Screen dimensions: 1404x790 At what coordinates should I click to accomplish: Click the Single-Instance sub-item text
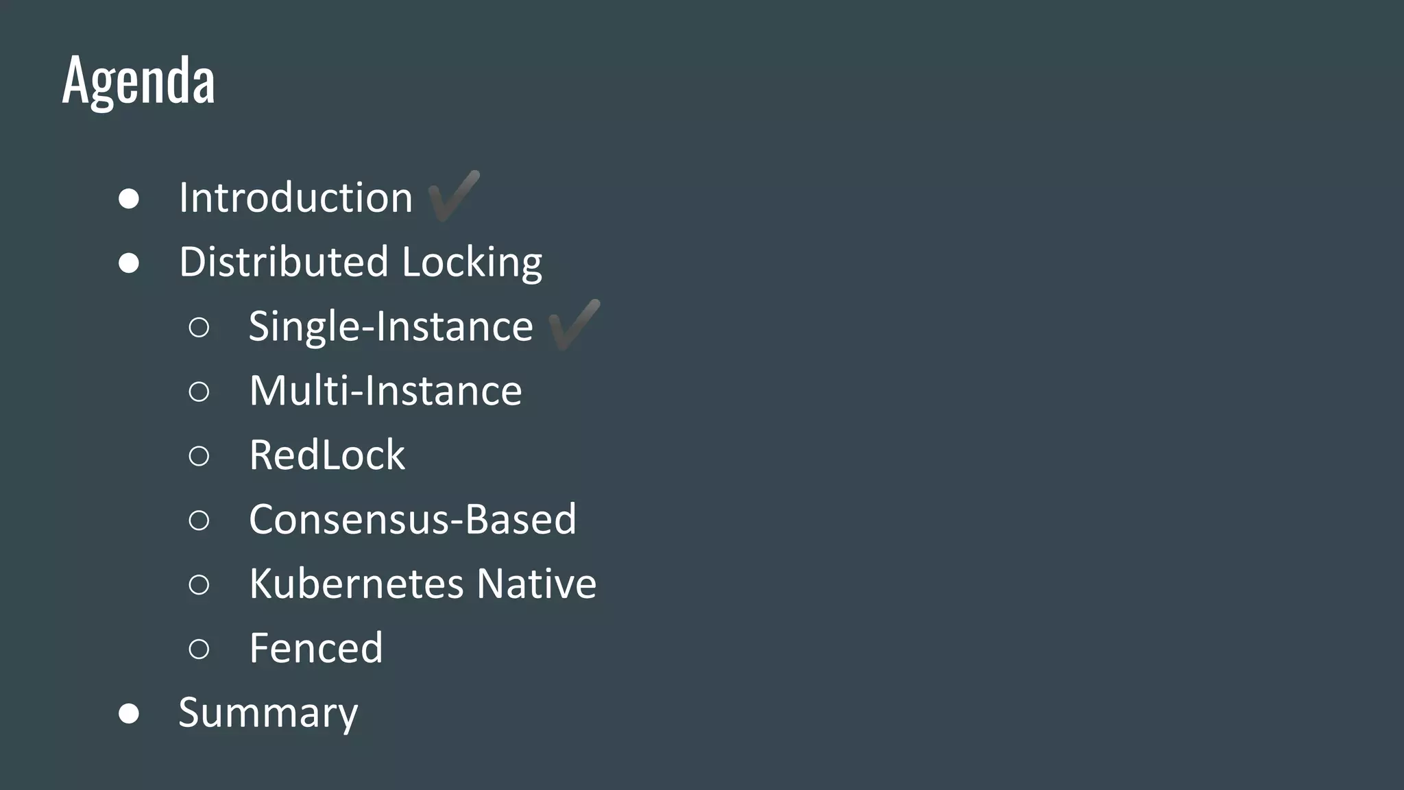[390, 326]
